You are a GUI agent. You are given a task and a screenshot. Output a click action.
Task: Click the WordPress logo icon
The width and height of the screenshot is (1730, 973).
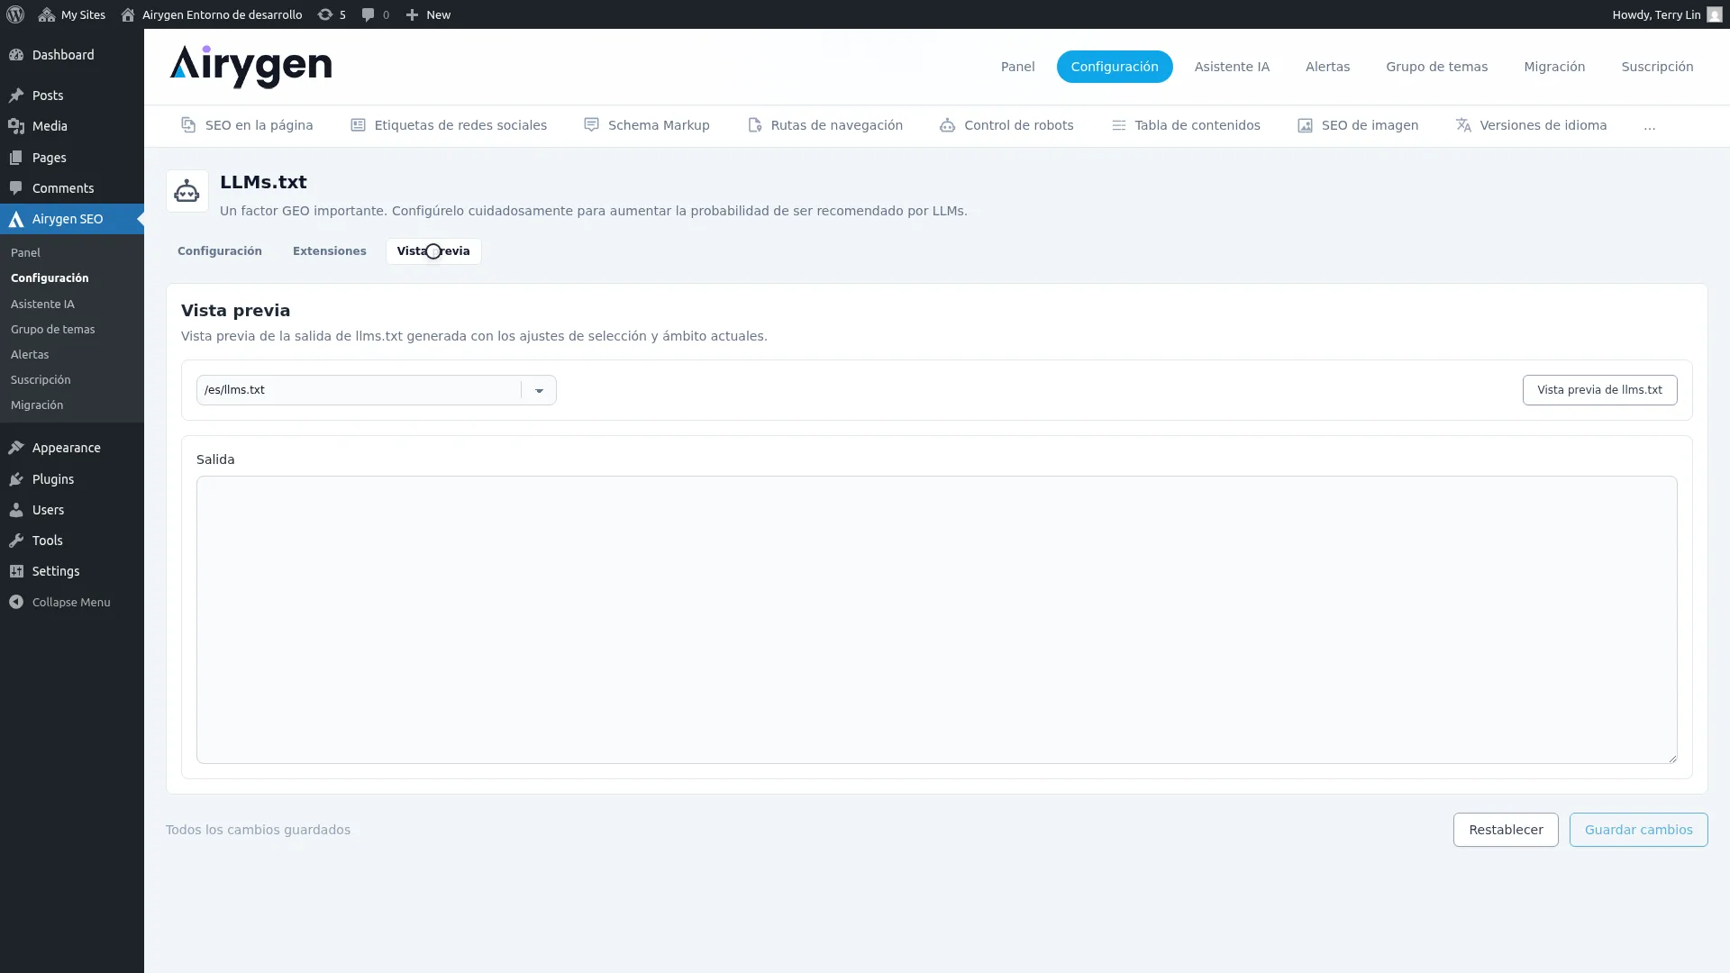click(x=15, y=14)
